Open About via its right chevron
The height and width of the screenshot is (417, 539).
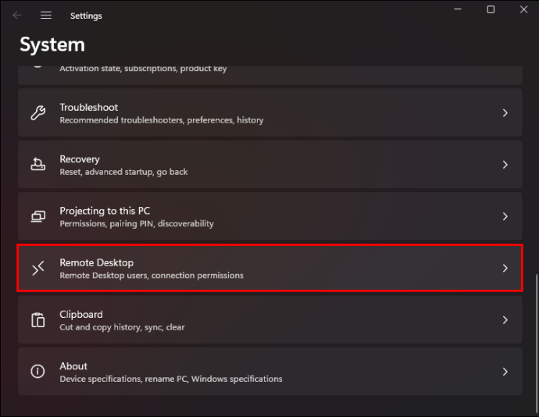505,372
